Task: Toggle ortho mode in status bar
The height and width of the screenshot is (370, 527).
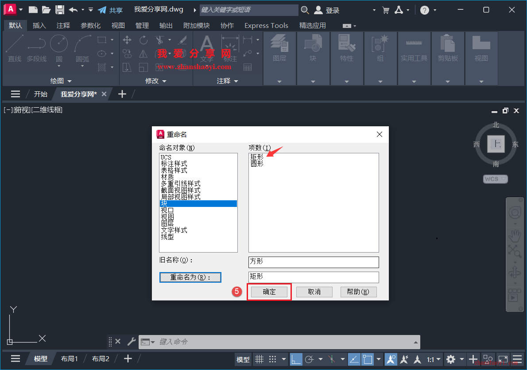Action: [x=296, y=359]
